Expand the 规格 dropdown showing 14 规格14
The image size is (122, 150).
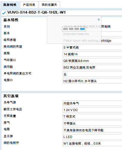click(x=92, y=54)
